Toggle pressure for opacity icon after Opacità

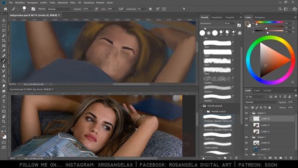tap(96, 9)
